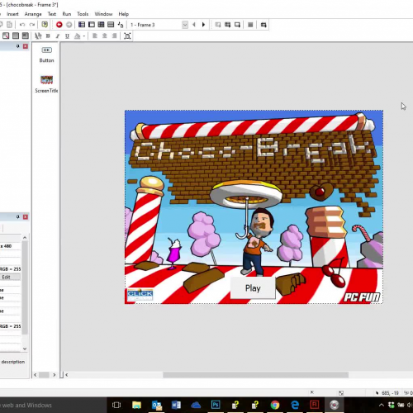Open the Storyboard Editor from the toolbar
Image resolution: width=413 pixels, height=413 pixels.
[x=82, y=25]
